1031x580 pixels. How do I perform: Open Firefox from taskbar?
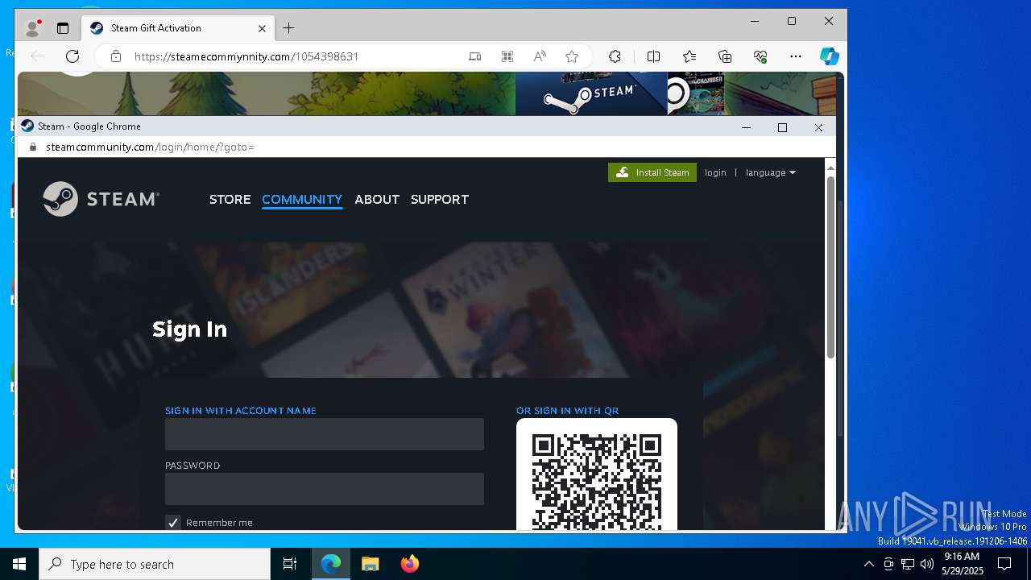point(410,564)
